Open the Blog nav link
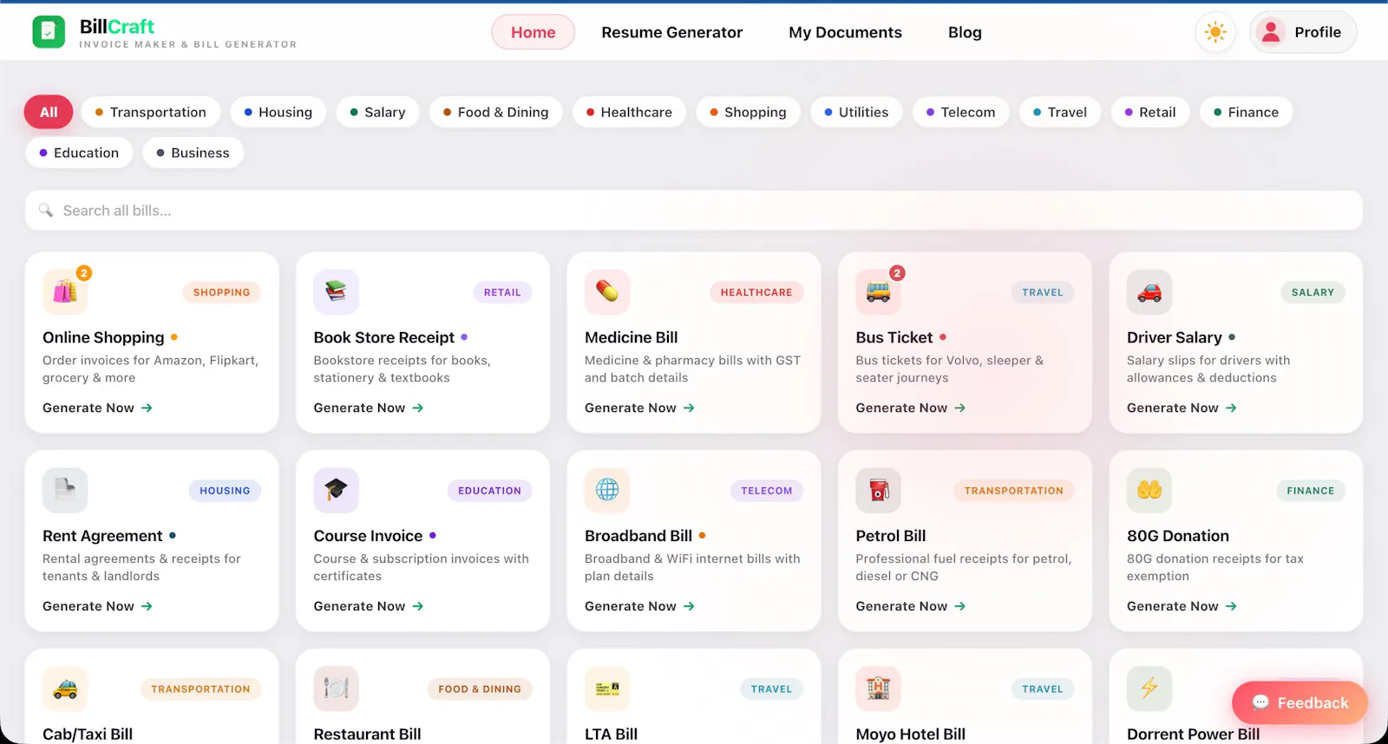Image resolution: width=1388 pixels, height=744 pixels. pyautogui.click(x=965, y=32)
